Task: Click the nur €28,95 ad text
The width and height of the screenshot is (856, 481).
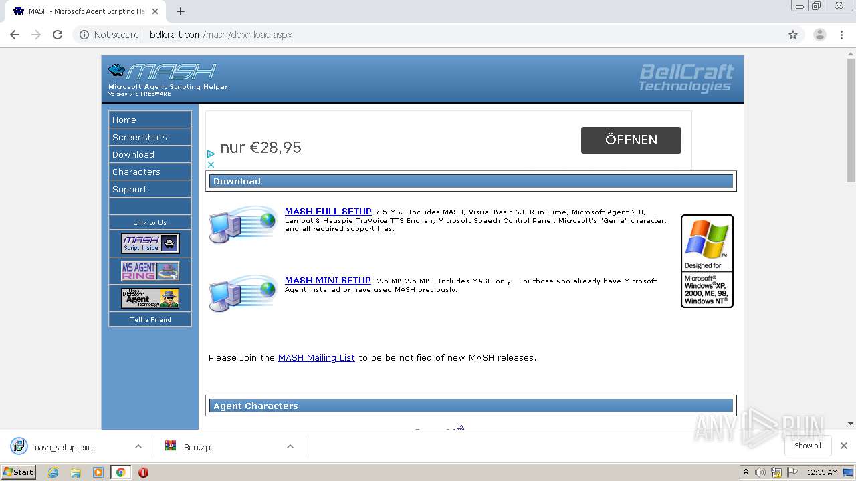Action: (261, 147)
